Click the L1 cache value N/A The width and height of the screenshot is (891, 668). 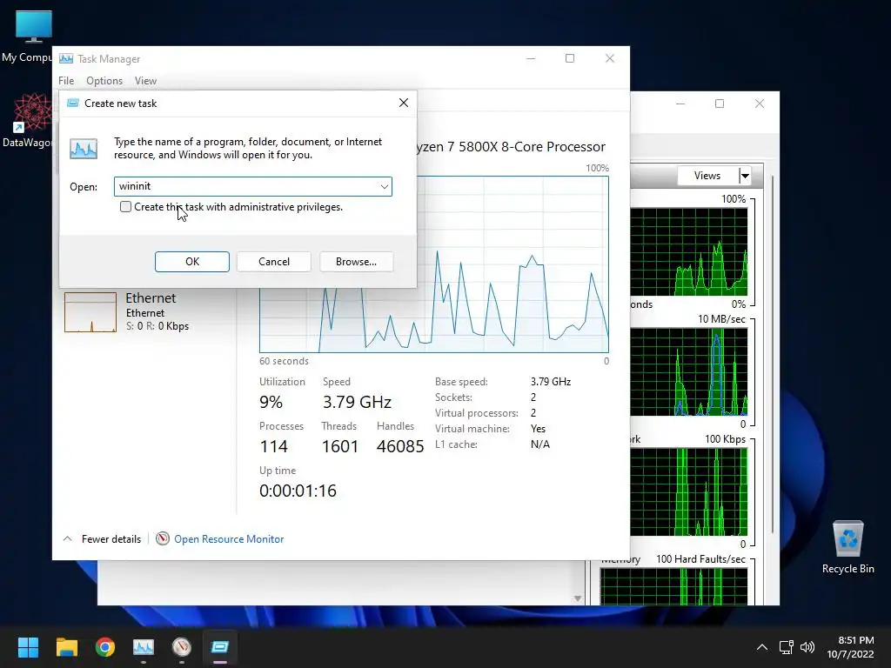point(539,444)
